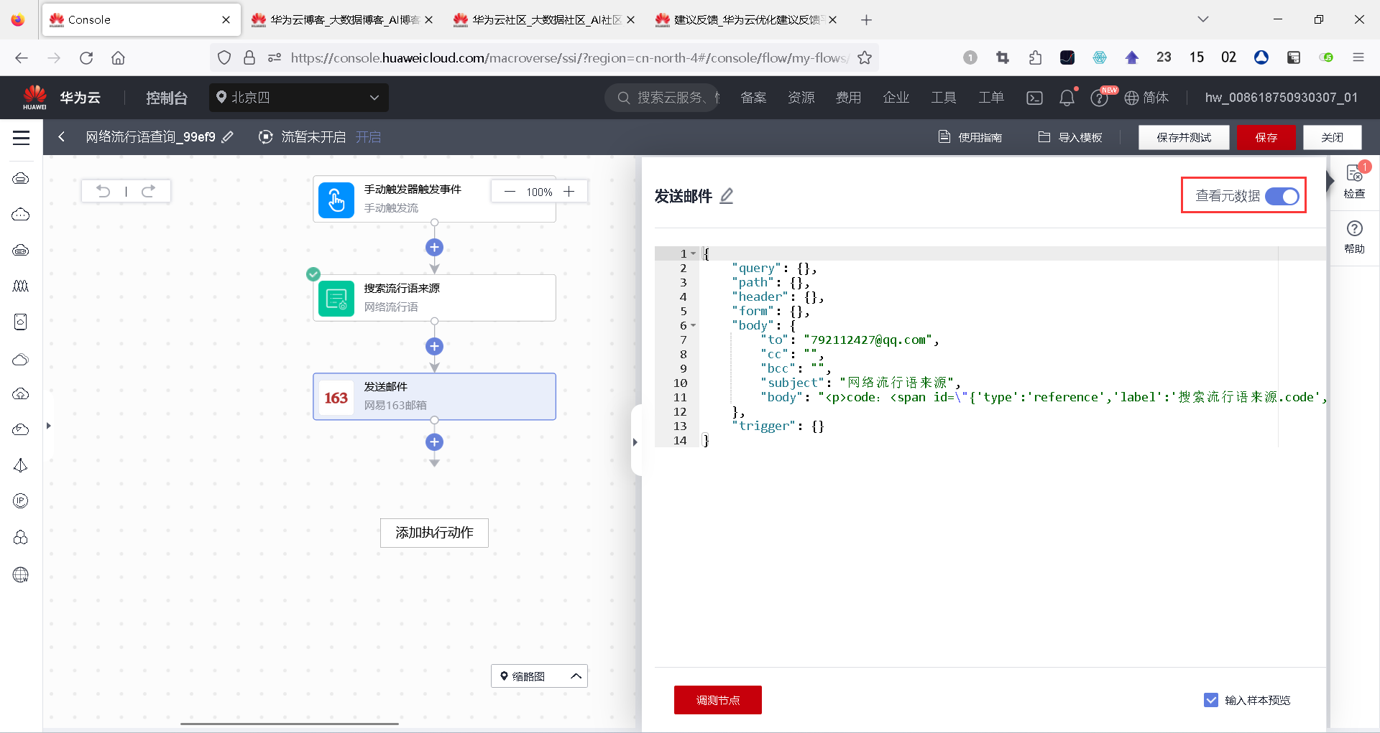Open the 备案 menu
The height and width of the screenshot is (733, 1380).
click(753, 98)
